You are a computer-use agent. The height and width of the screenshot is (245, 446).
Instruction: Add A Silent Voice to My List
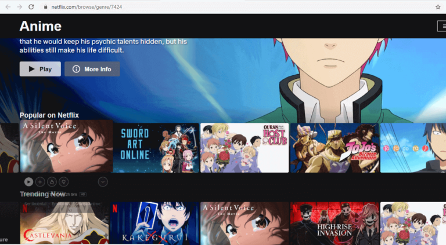[40, 182]
